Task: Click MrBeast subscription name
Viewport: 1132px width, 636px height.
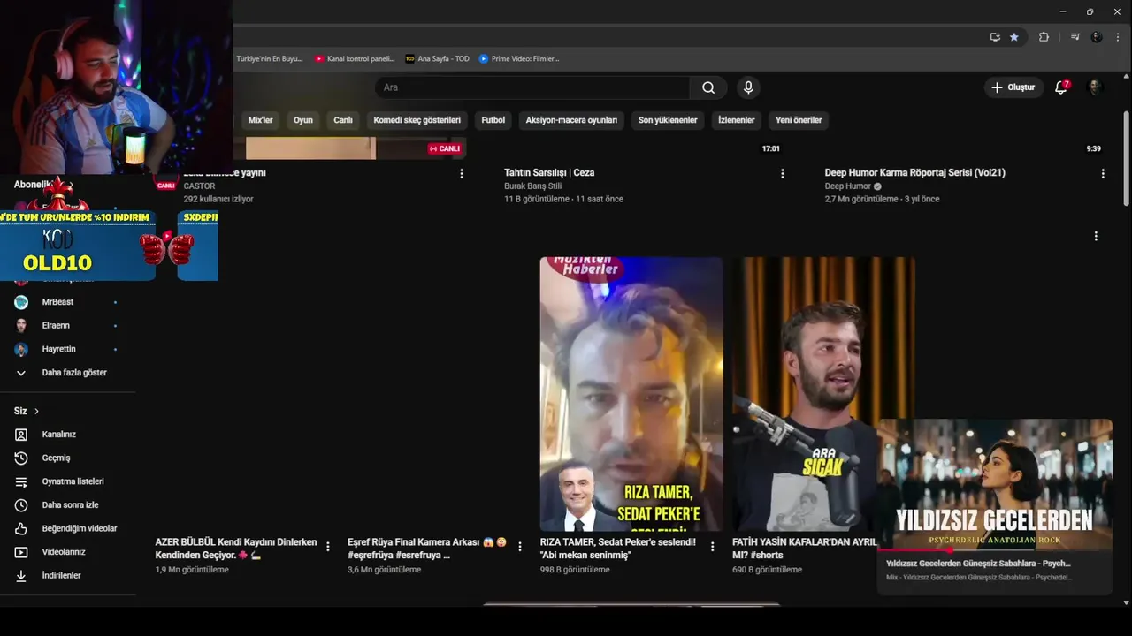Action: point(57,302)
